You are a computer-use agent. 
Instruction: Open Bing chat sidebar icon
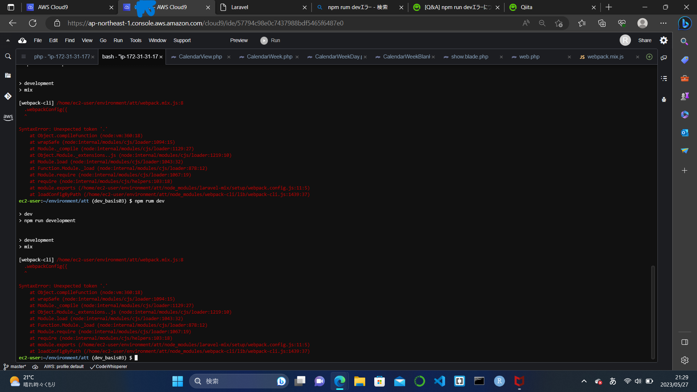click(x=685, y=23)
